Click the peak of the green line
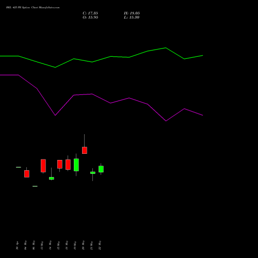The height and width of the screenshot is (258, 258). point(166,48)
